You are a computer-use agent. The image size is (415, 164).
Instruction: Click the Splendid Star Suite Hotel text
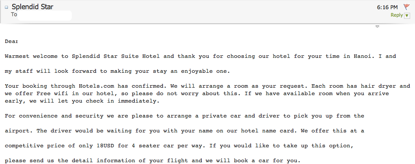[116, 56]
